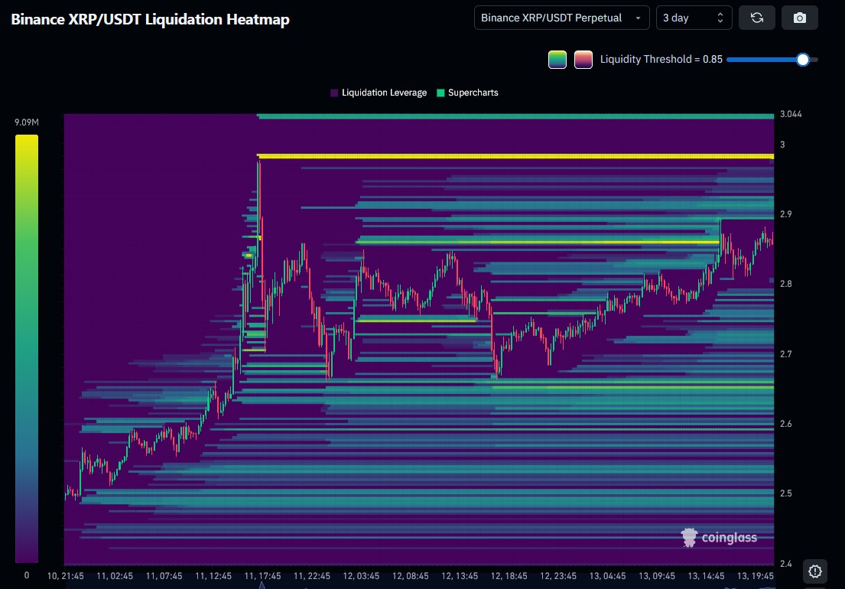The image size is (845, 589).
Task: Refresh the liquidation heatmap data
Action: point(756,18)
